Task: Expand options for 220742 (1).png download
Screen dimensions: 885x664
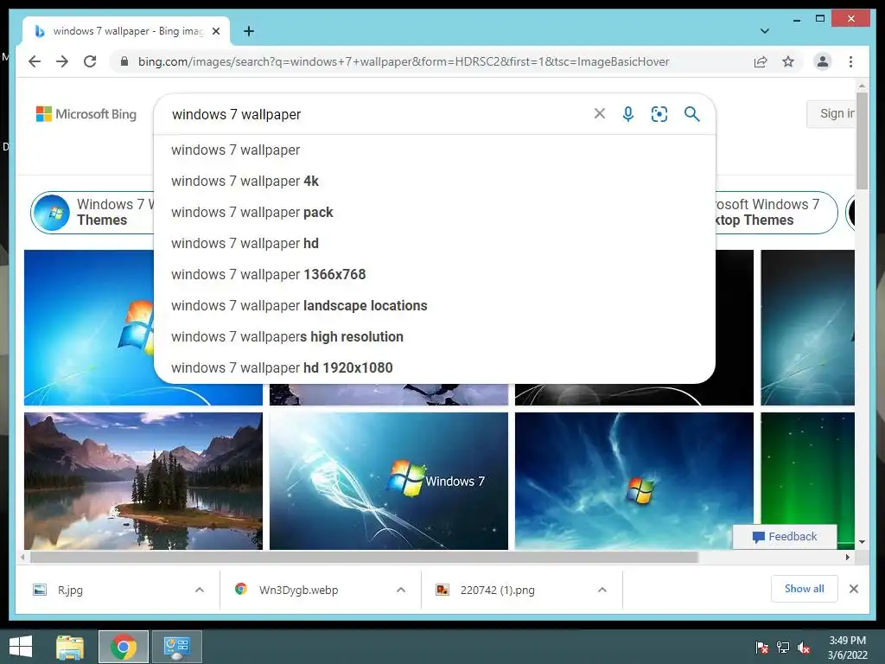Action: (x=602, y=590)
